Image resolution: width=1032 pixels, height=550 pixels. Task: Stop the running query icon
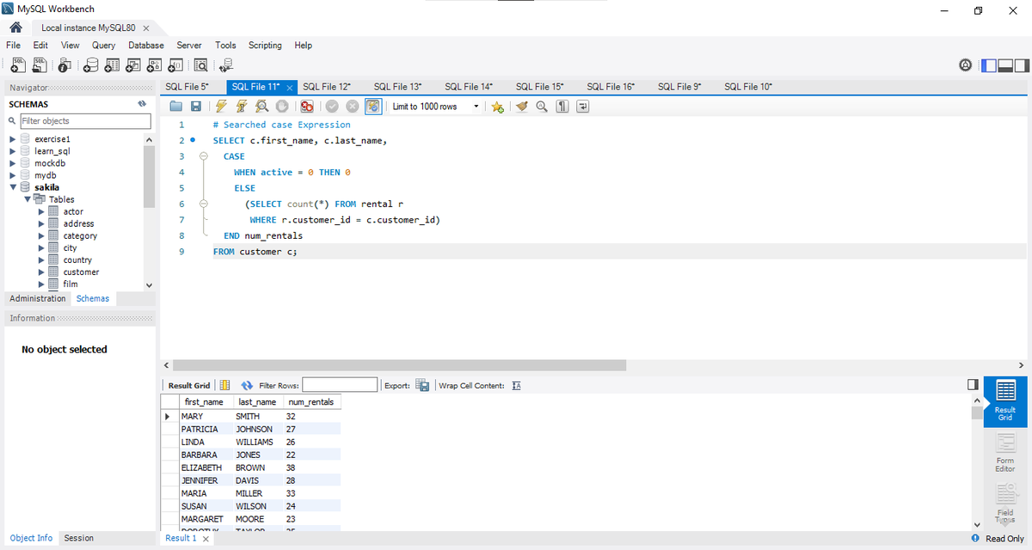tap(280, 107)
